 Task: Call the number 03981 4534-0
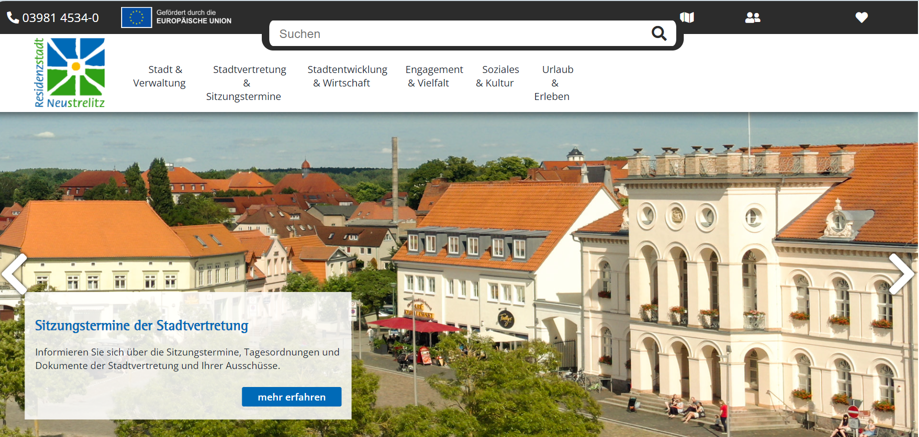pyautogui.click(x=61, y=17)
